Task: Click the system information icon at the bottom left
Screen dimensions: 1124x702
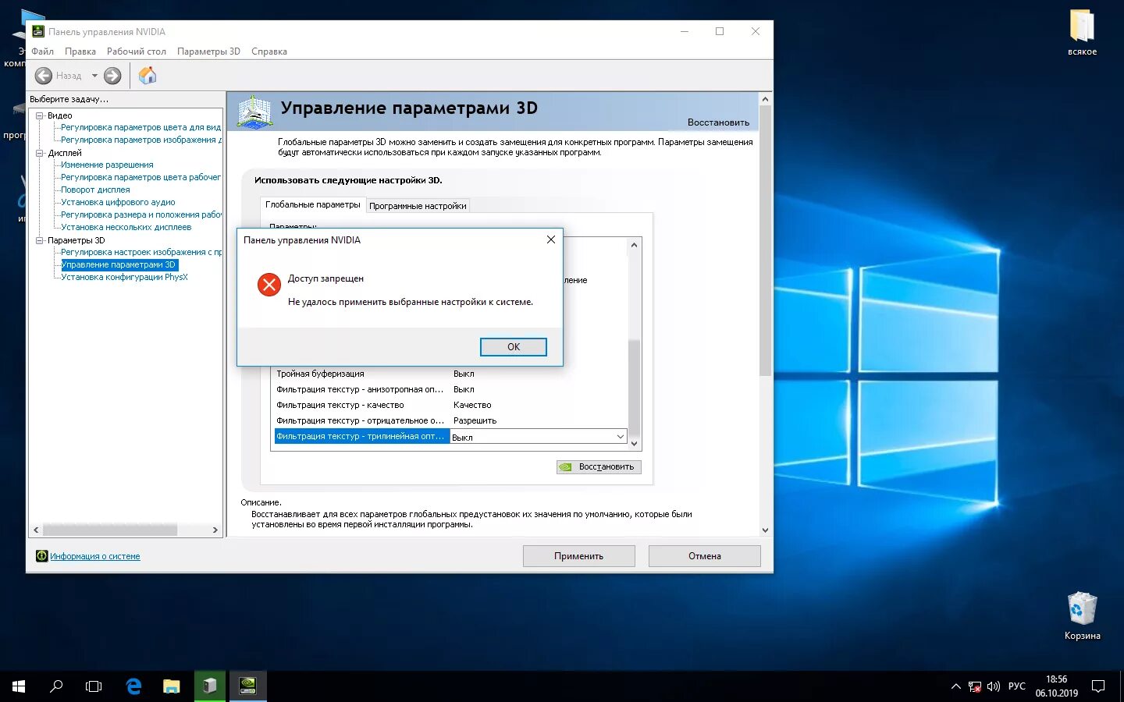Action: pos(42,556)
